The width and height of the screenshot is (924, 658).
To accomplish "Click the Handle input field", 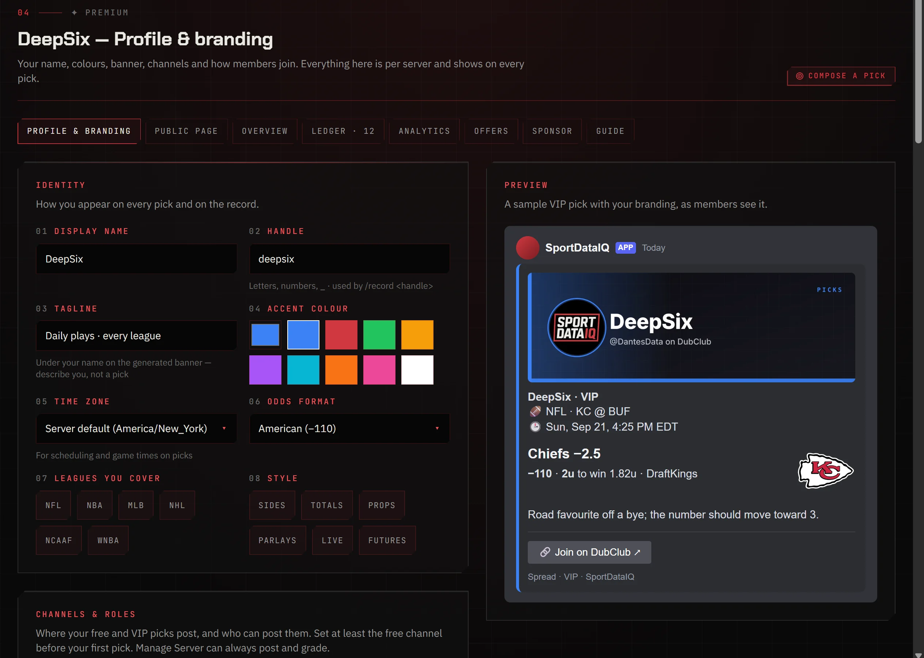I will tap(349, 259).
